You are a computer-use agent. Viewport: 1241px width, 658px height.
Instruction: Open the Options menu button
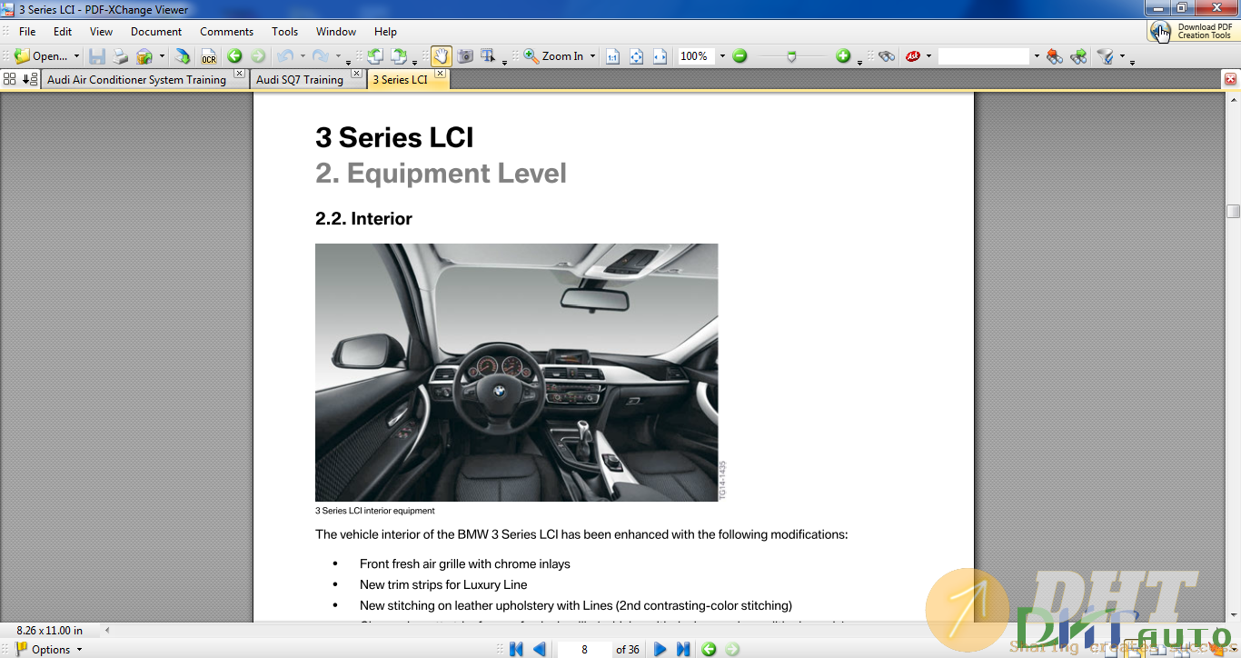click(49, 649)
